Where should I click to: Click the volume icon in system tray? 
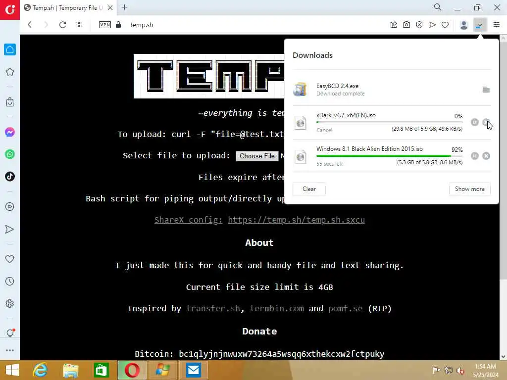coord(460,370)
